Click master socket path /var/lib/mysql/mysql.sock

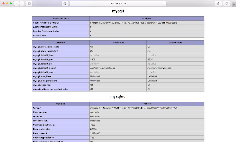(160, 68)
